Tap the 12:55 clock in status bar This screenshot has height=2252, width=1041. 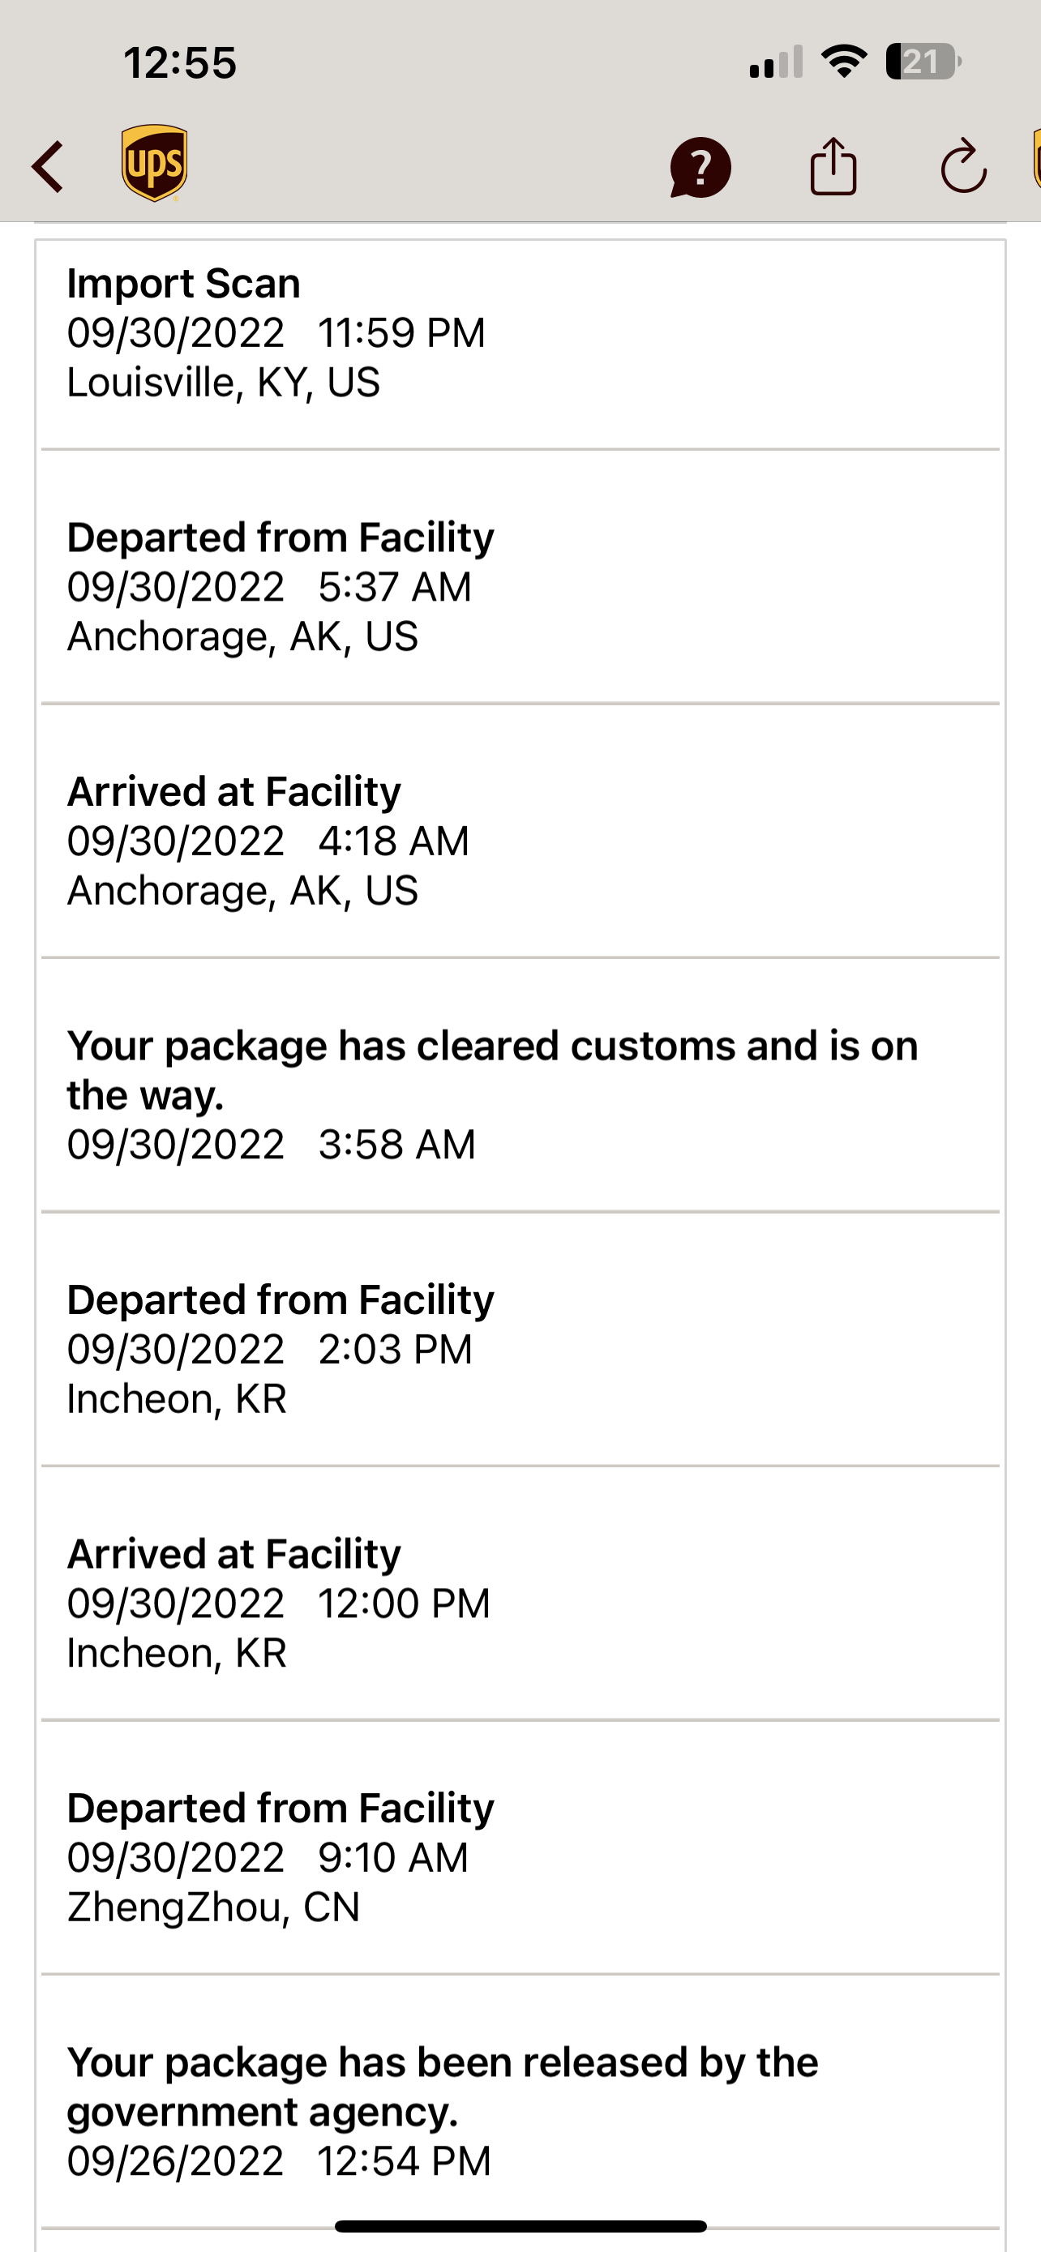click(x=180, y=63)
